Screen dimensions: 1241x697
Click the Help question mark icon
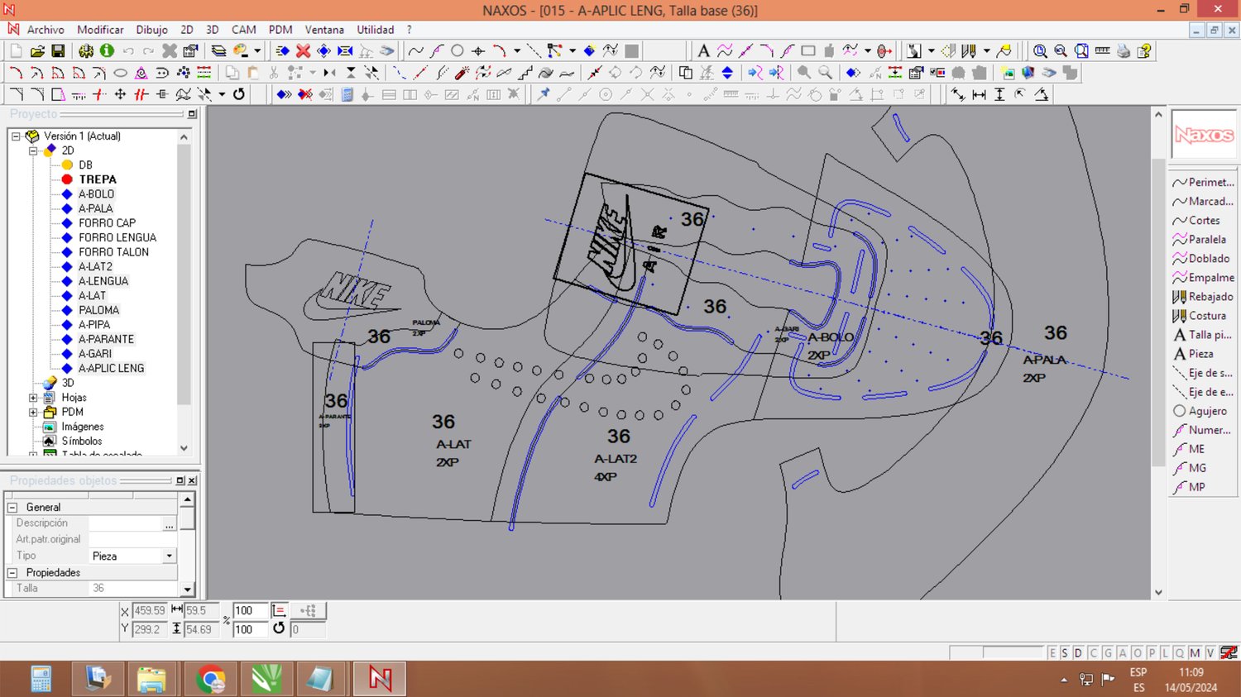pos(1144,51)
